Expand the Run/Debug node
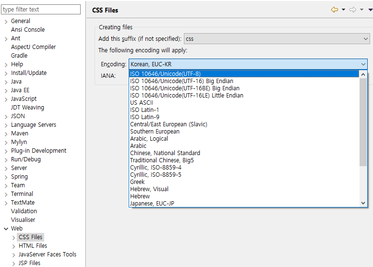Screen dimensions: 373x267 (x=6, y=160)
